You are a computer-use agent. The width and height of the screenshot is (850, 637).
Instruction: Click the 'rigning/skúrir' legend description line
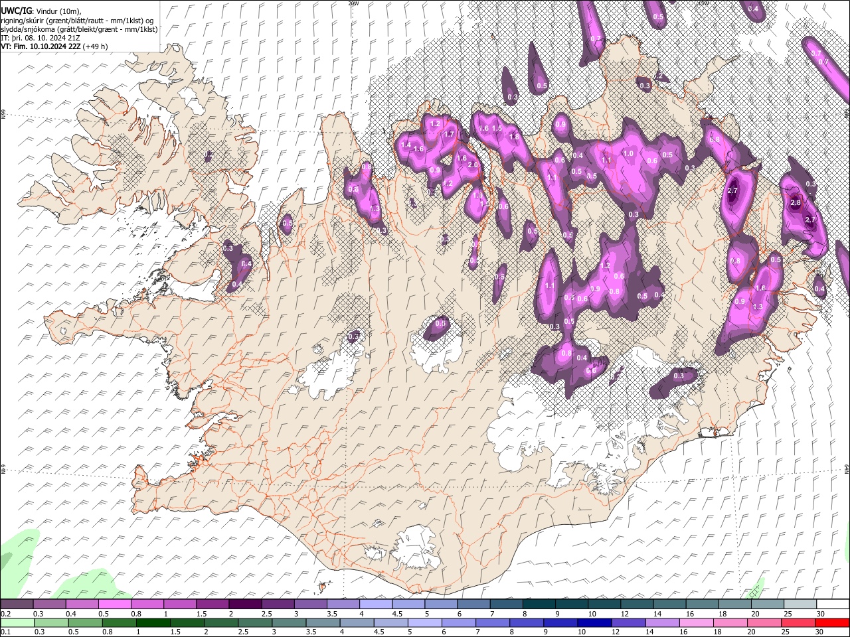pos(77,21)
